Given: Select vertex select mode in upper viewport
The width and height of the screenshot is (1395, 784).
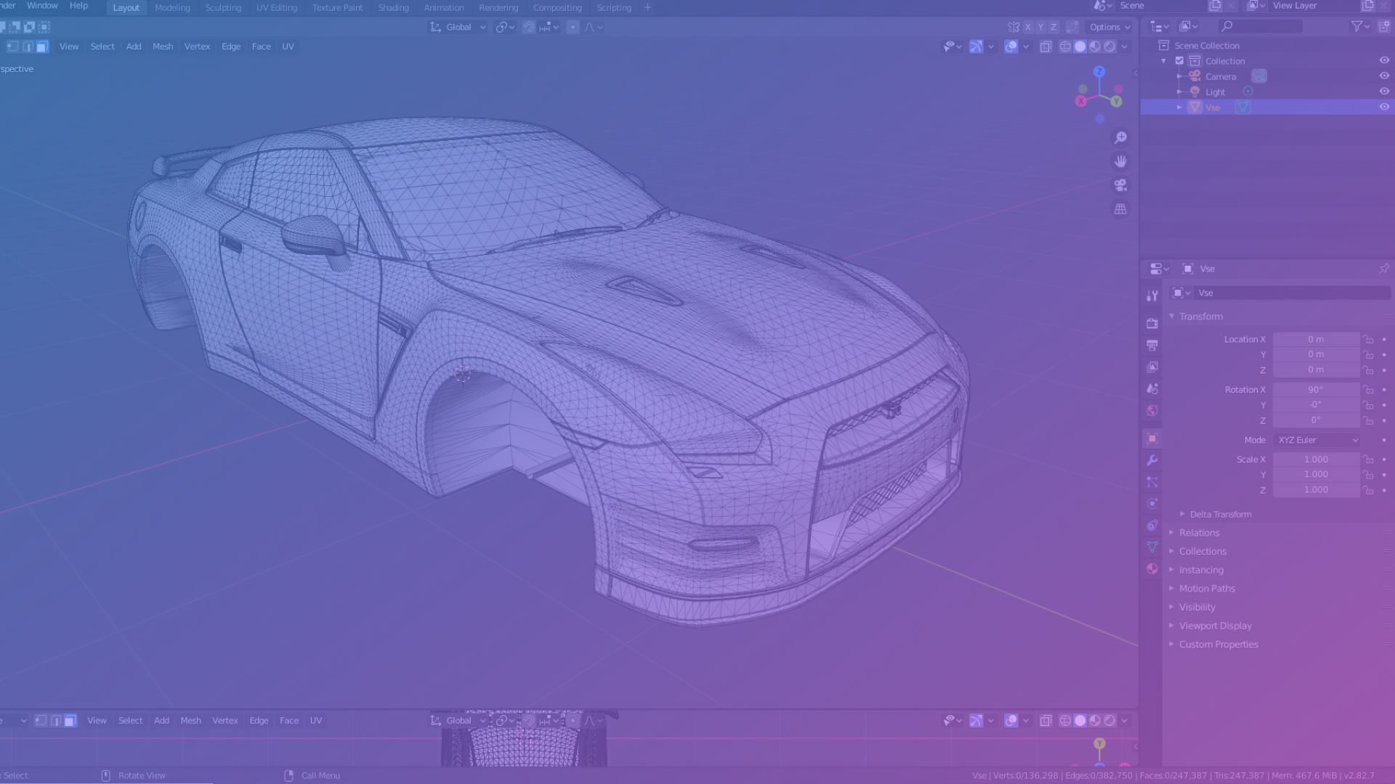Looking at the screenshot, I should [12, 46].
